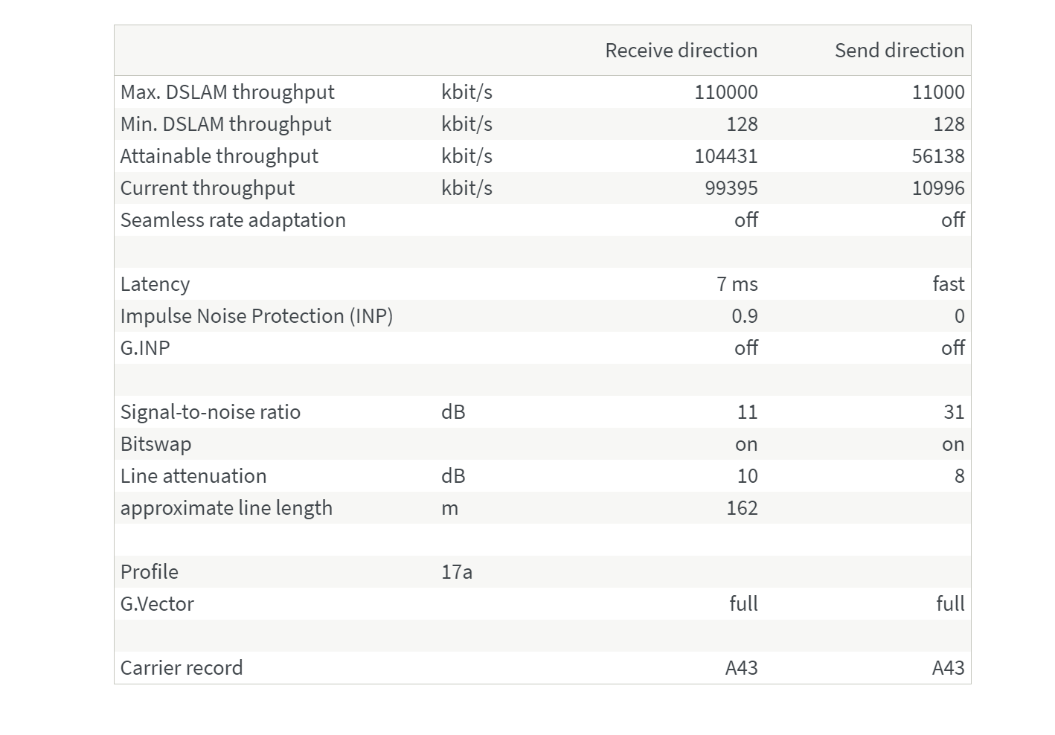
Task: Select the Max. DSLAM throughput row label
Action: coord(228,92)
